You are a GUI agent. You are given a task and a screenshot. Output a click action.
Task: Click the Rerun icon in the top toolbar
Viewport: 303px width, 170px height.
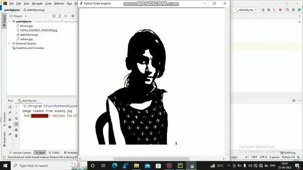(x=263, y=10)
